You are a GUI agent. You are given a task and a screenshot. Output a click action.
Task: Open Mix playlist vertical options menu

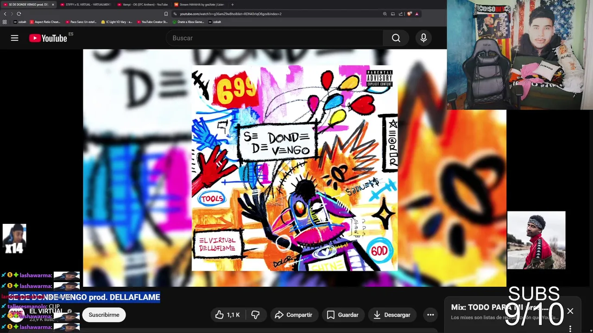click(570, 328)
